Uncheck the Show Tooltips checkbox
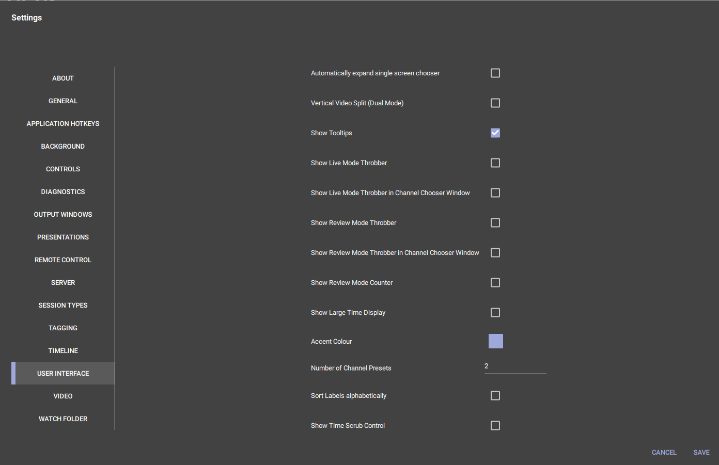Image resolution: width=719 pixels, height=465 pixels. (x=495, y=133)
